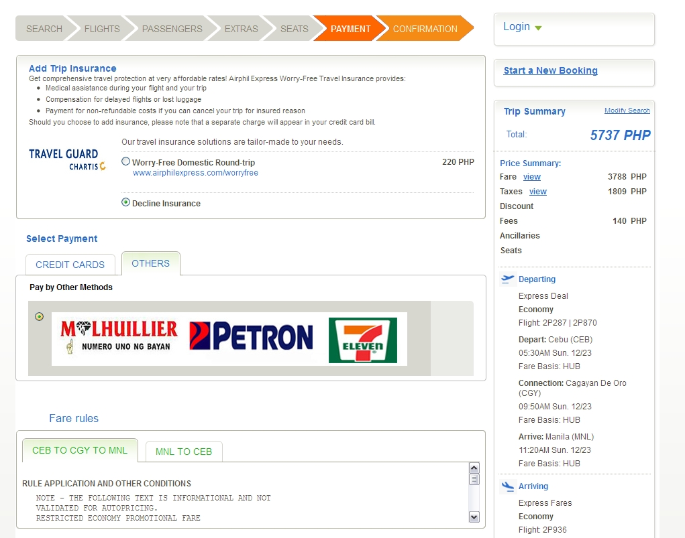The height and width of the screenshot is (538, 685).
Task: Click the Travel Guard Chartis logo
Action: tap(68, 159)
